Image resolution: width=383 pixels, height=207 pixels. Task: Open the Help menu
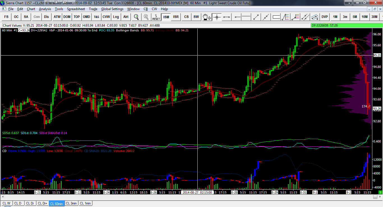(164, 9)
